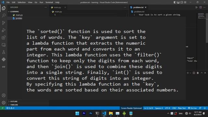Change line ending via CRLF
Screen dimensions: 208x117
[x=174, y=108]
